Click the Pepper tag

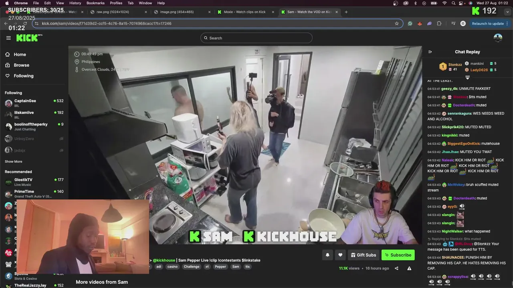220,267
